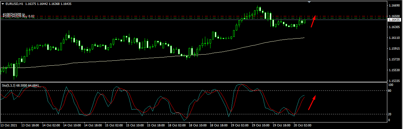Click the grey chart shift marker at top
Image resolution: width=403 pixels, height=129 pixels.
(309, 2)
